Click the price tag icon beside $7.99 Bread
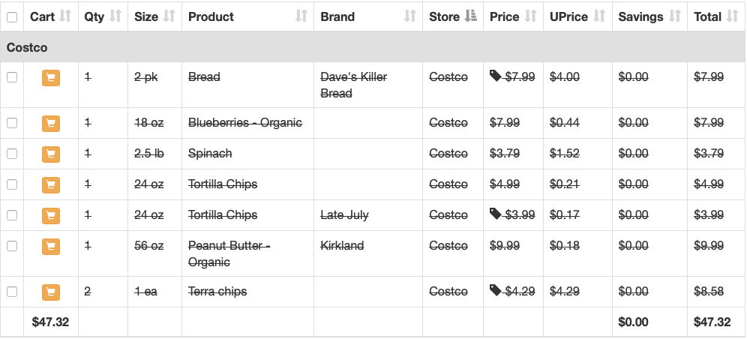 [x=496, y=76]
